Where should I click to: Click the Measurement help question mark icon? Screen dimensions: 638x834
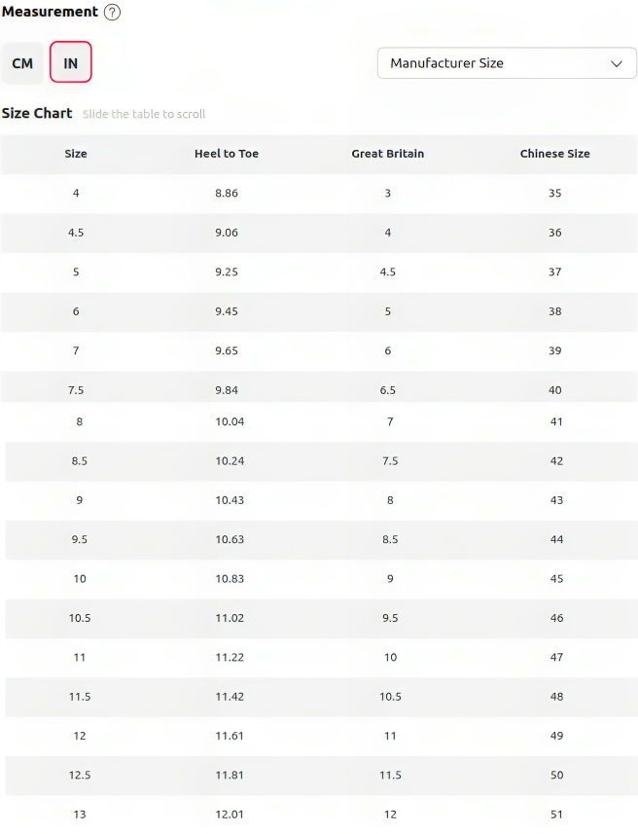(x=112, y=12)
